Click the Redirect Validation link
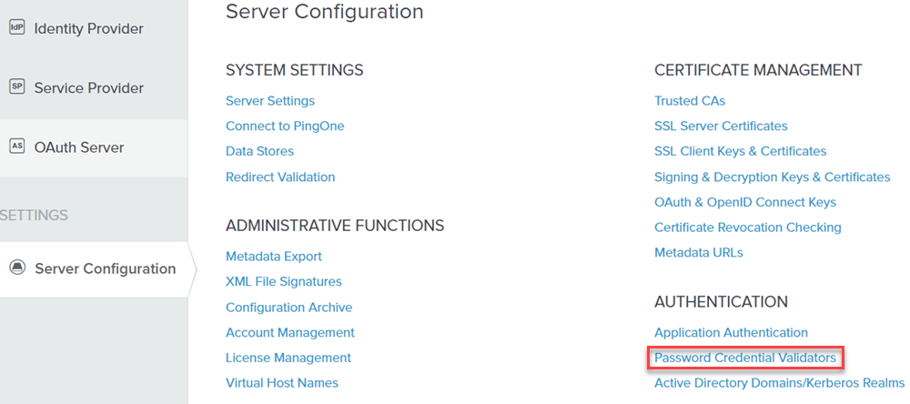Image resolution: width=910 pixels, height=404 pixels. (280, 177)
